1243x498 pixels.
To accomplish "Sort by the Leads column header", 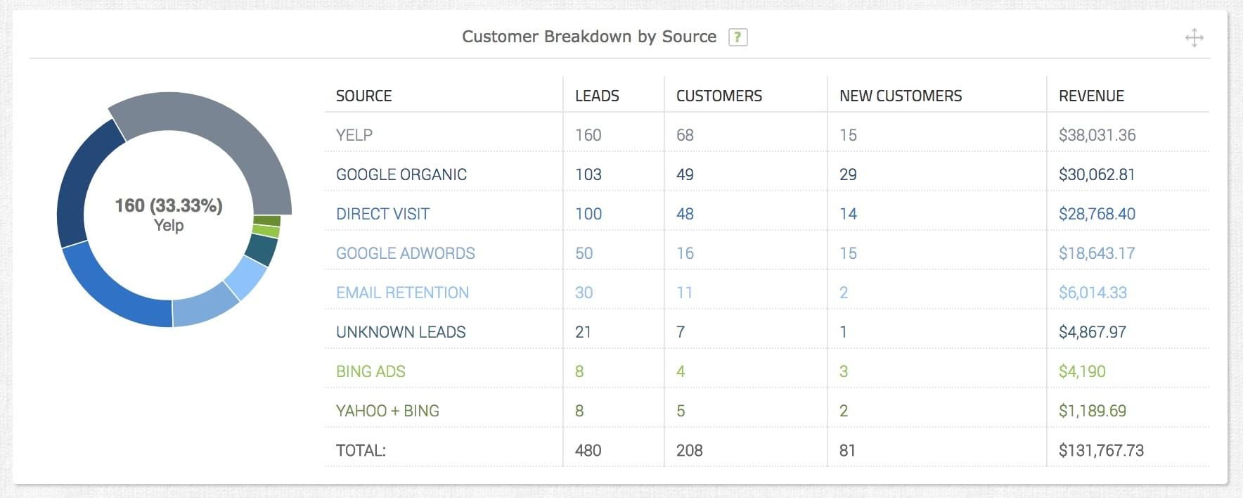I will [x=597, y=96].
